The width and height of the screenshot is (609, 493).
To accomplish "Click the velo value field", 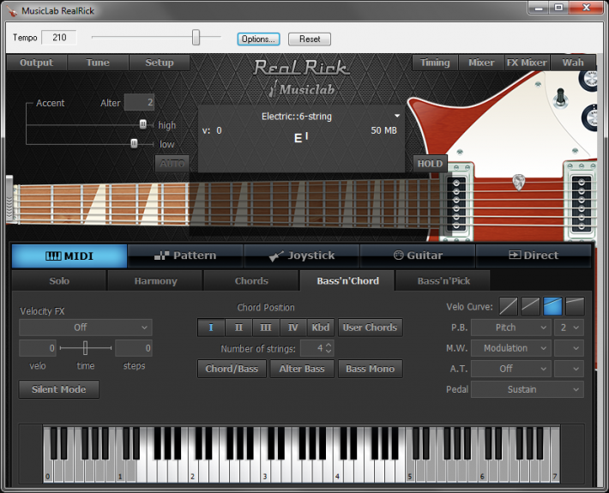I will pos(38,348).
